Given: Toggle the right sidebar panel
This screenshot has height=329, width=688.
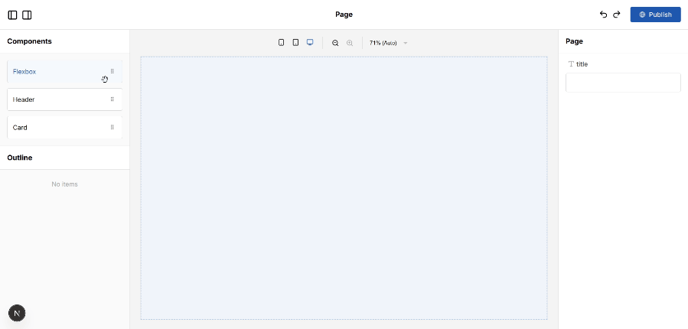Looking at the screenshot, I should click(27, 15).
